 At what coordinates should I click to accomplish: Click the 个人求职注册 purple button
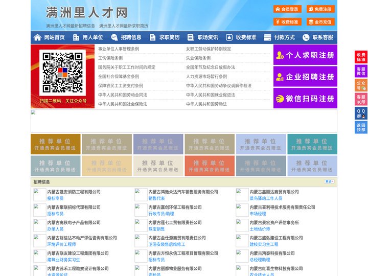(x=305, y=55)
